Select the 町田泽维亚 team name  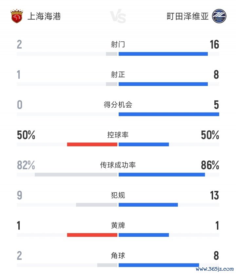pyautogui.click(x=187, y=16)
